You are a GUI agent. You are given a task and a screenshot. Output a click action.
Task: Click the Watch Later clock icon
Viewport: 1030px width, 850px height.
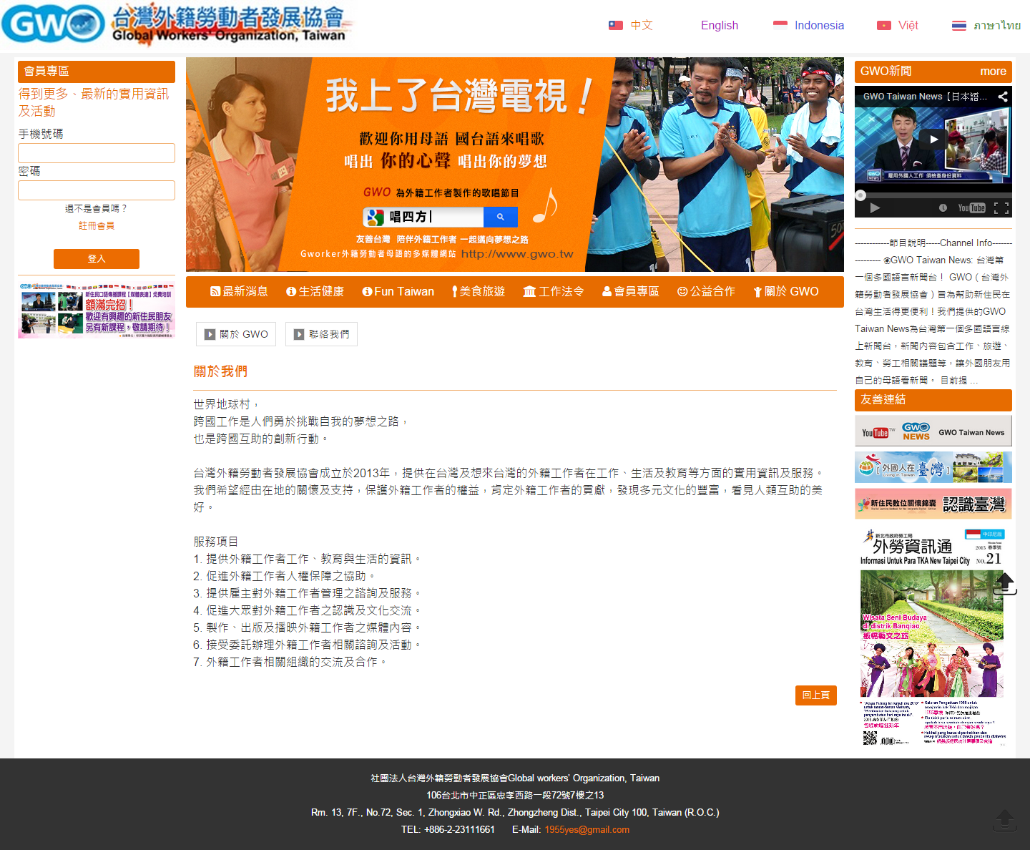[x=943, y=208]
